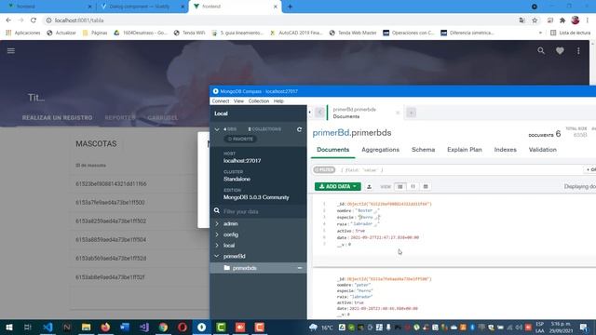The image size is (596, 335).
Task: Open the three-dot menu in the web app header
Action: tap(578, 50)
